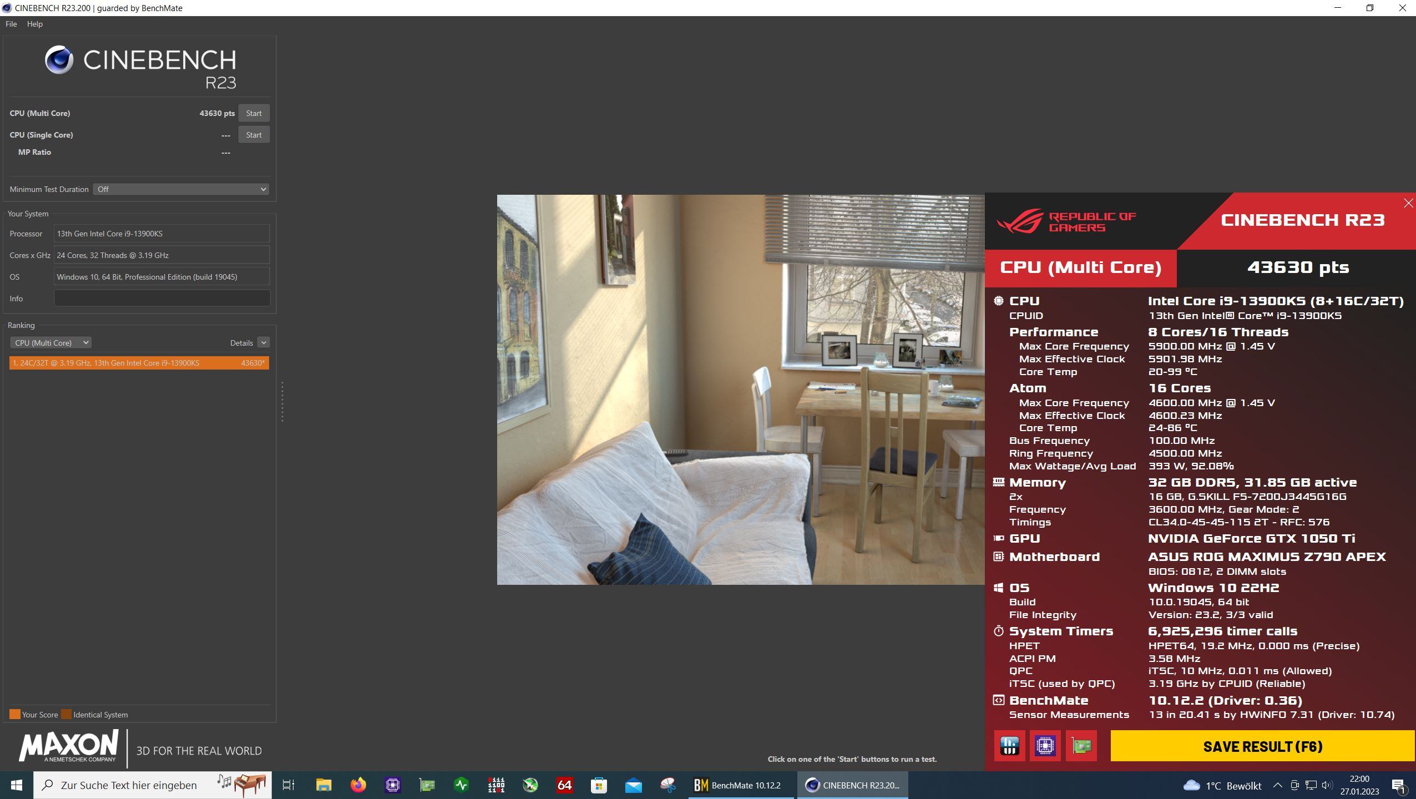1416x799 pixels.
Task: Start the CPU (Multi Core) test
Action: (x=254, y=113)
